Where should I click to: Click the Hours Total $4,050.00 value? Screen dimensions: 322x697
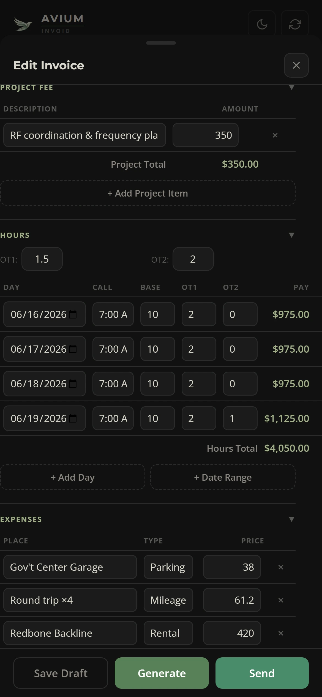[286, 448]
